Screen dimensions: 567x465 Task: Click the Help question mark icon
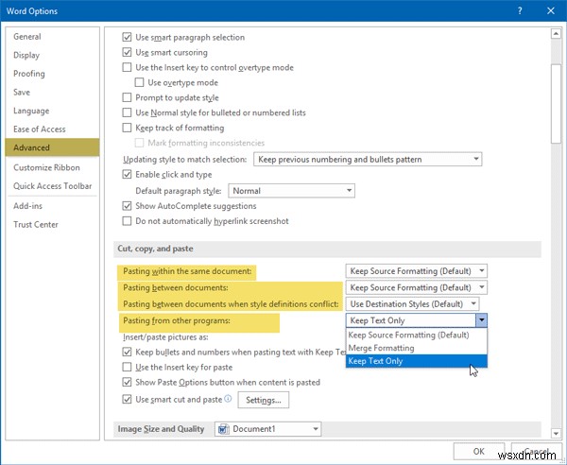click(x=520, y=10)
